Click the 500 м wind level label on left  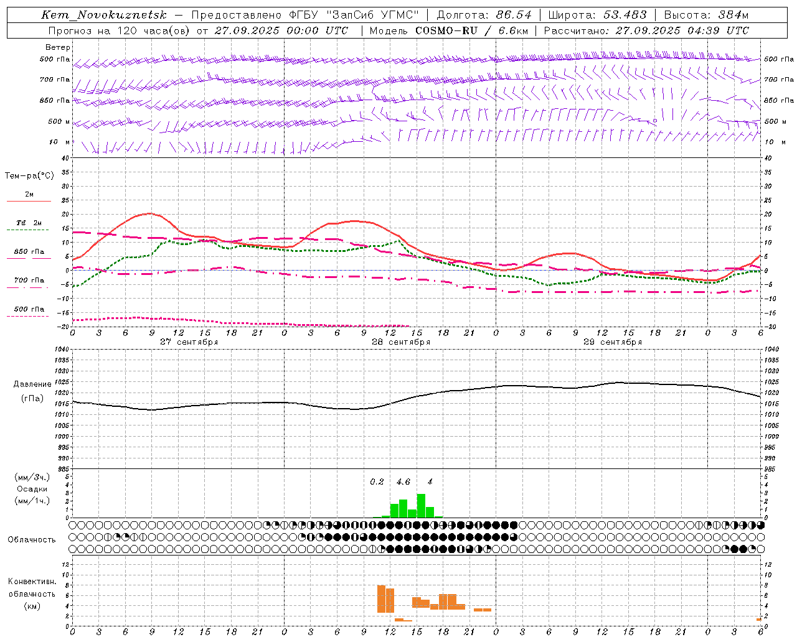tap(59, 121)
